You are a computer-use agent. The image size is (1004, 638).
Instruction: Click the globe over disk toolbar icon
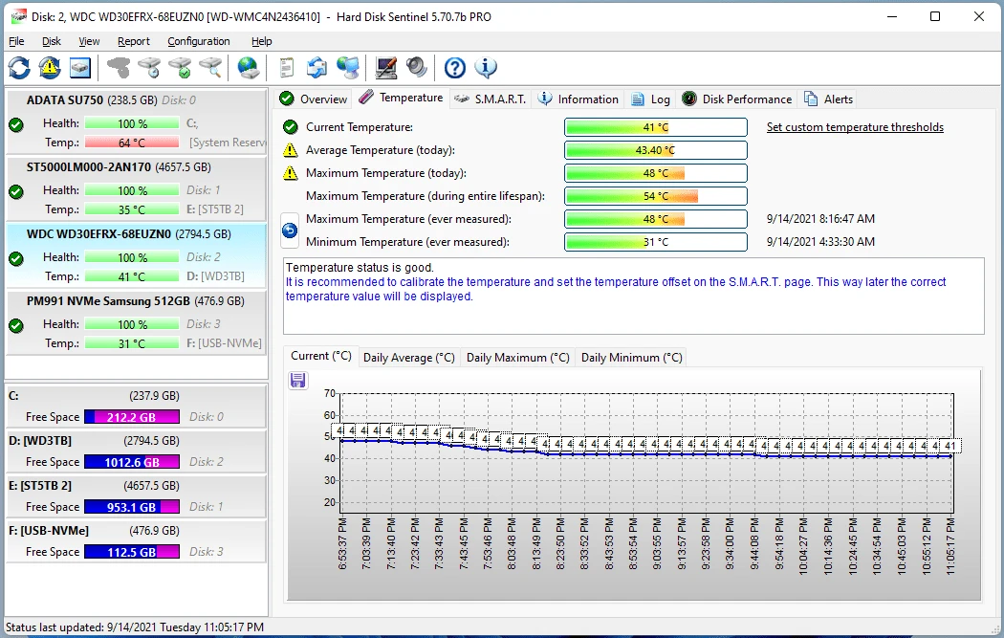click(x=249, y=68)
